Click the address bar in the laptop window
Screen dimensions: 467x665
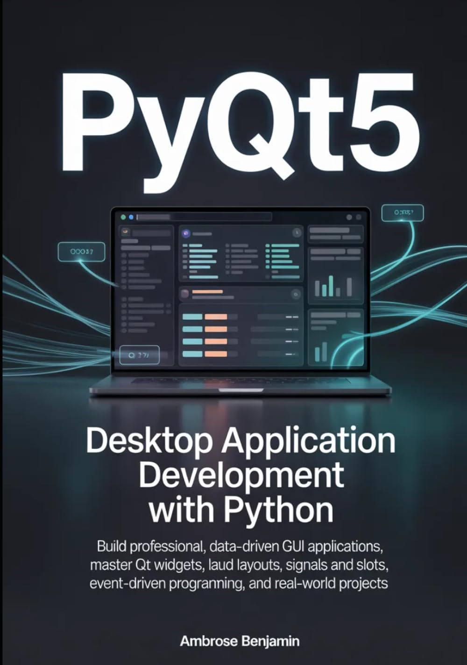[x=204, y=217]
